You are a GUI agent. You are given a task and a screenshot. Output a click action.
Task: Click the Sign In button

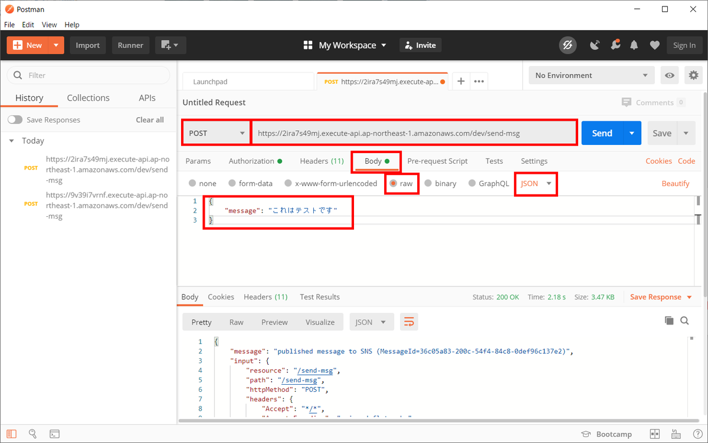point(684,45)
